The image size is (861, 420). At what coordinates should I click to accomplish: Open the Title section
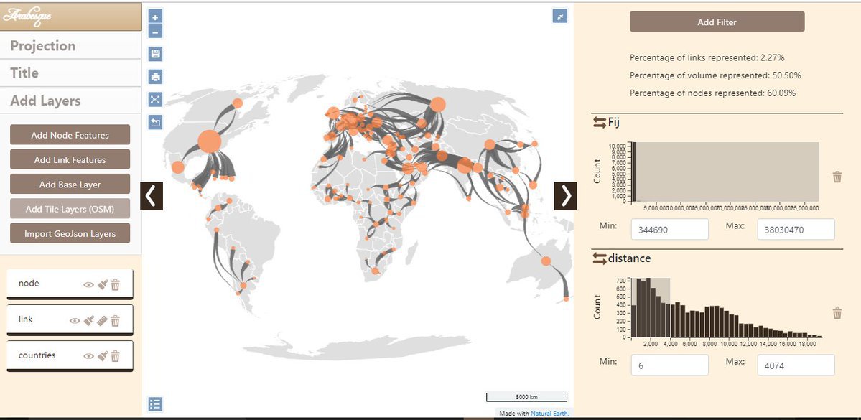click(70, 73)
